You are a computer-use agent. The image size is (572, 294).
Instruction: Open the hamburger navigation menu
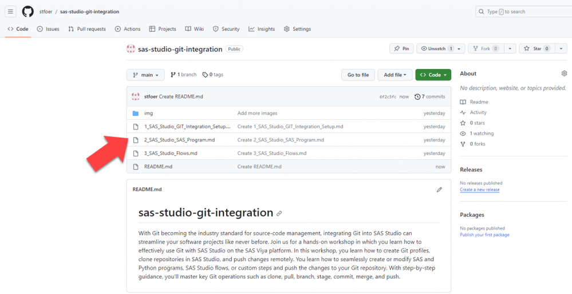10,11
